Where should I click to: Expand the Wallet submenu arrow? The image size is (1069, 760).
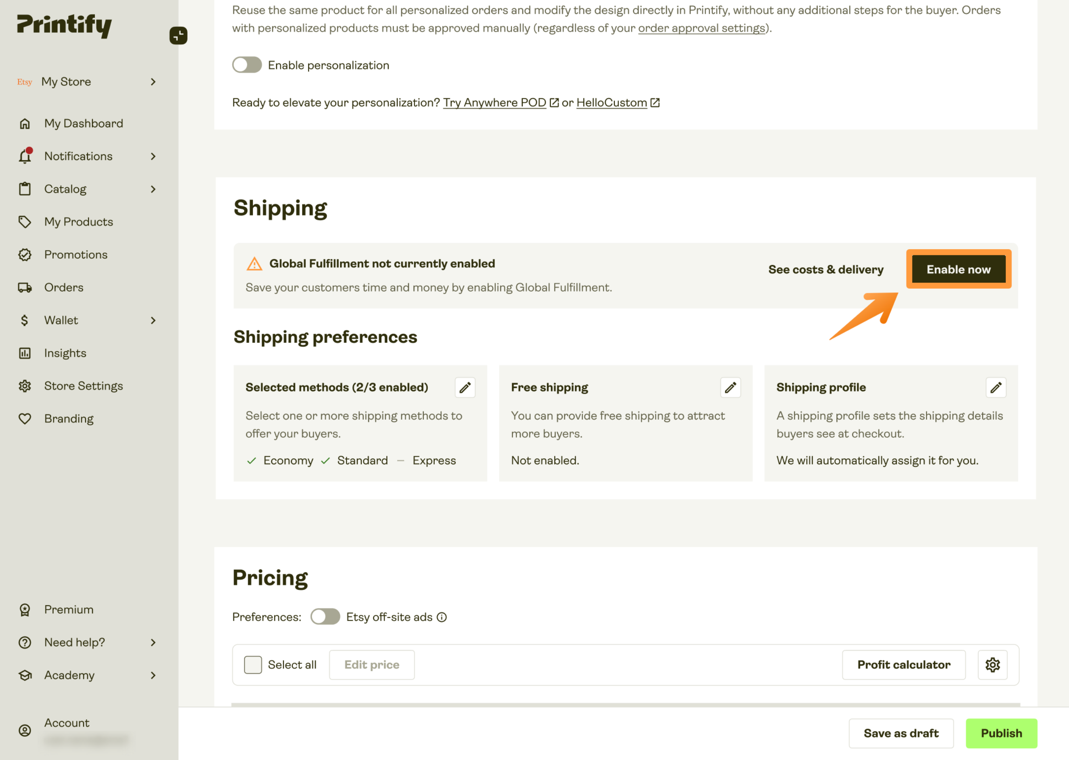tap(153, 320)
